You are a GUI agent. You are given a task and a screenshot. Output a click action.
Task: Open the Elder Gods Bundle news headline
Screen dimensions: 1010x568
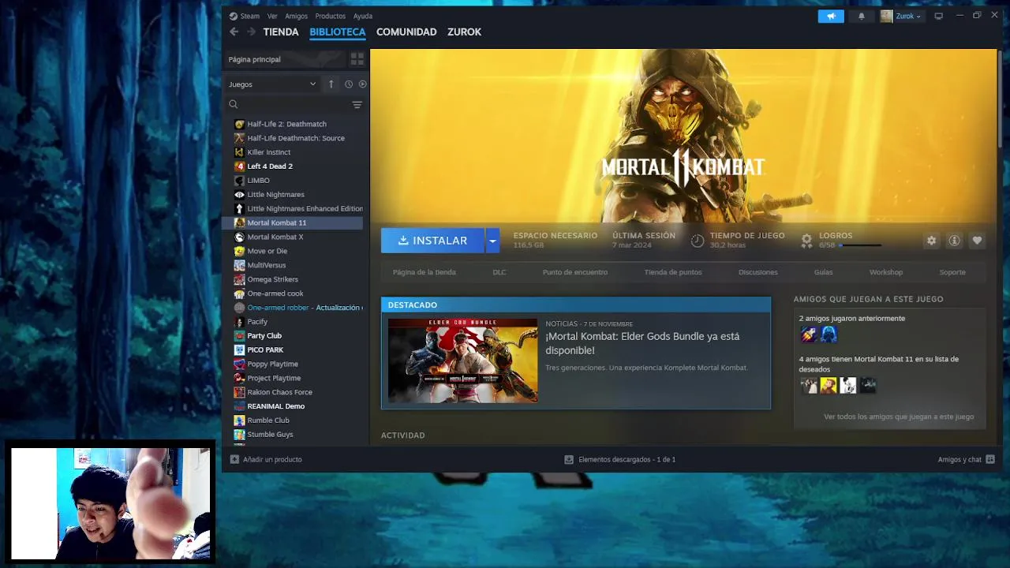tap(642, 343)
